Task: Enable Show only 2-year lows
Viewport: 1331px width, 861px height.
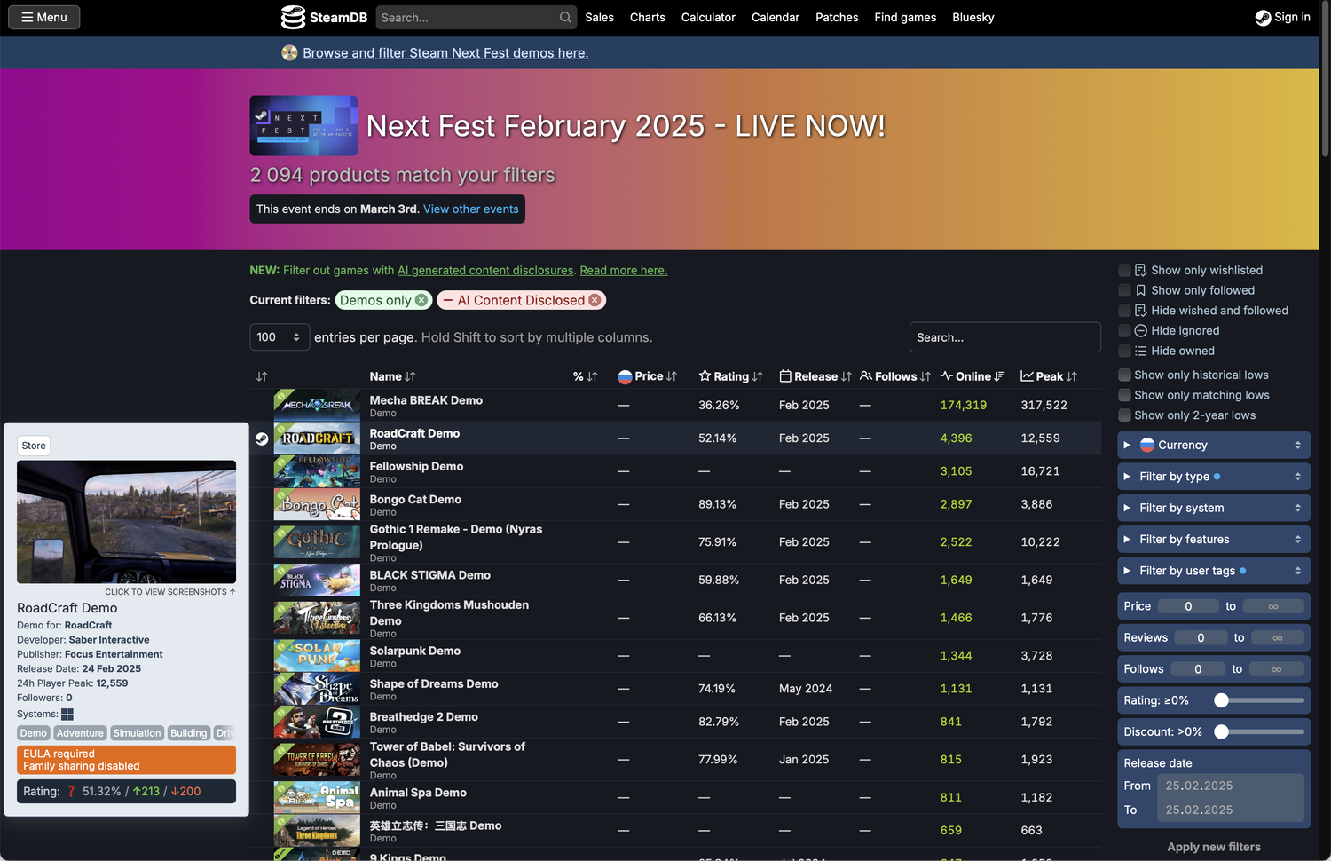Action: click(x=1125, y=415)
